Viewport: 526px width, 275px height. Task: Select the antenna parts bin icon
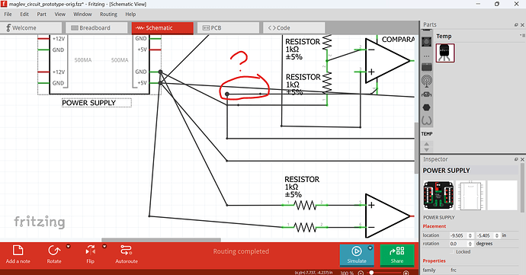pos(427,81)
